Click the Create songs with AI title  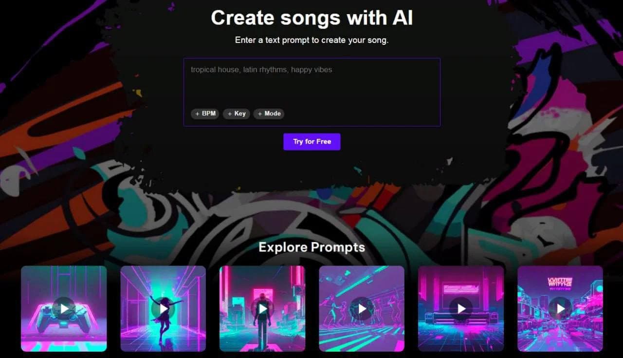point(312,18)
